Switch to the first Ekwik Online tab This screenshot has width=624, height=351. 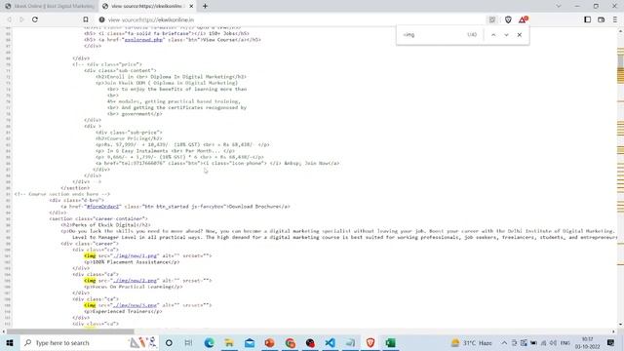50,7
